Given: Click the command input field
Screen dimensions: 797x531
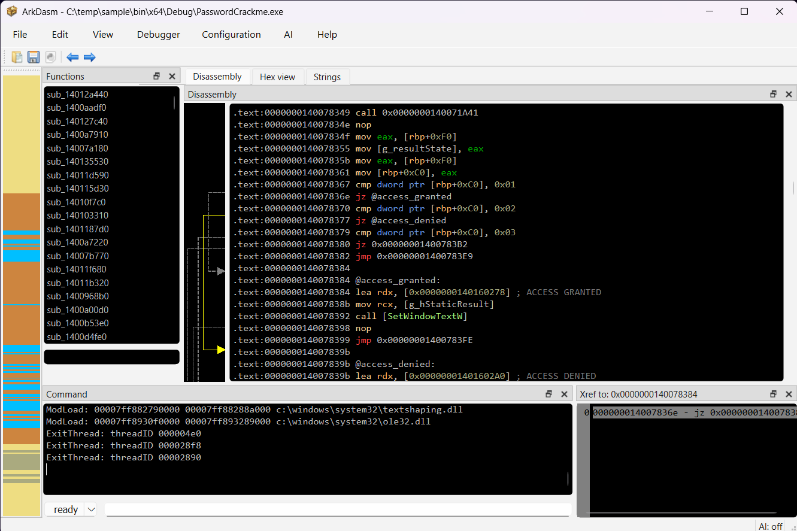Looking at the screenshot, I should pyautogui.click(x=338, y=509).
